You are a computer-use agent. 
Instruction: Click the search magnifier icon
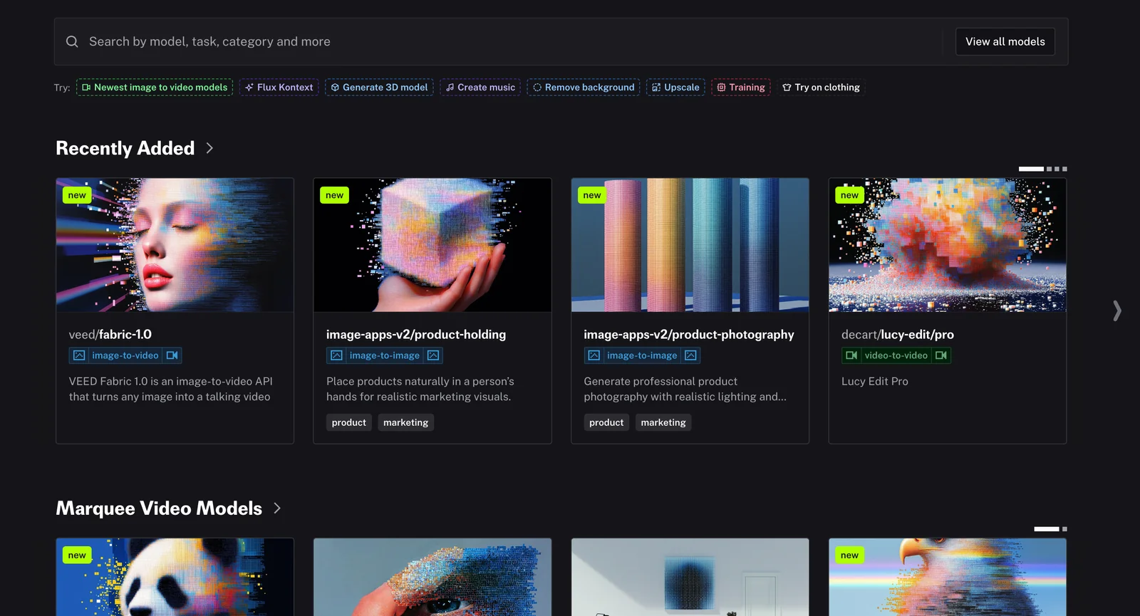[x=72, y=42]
